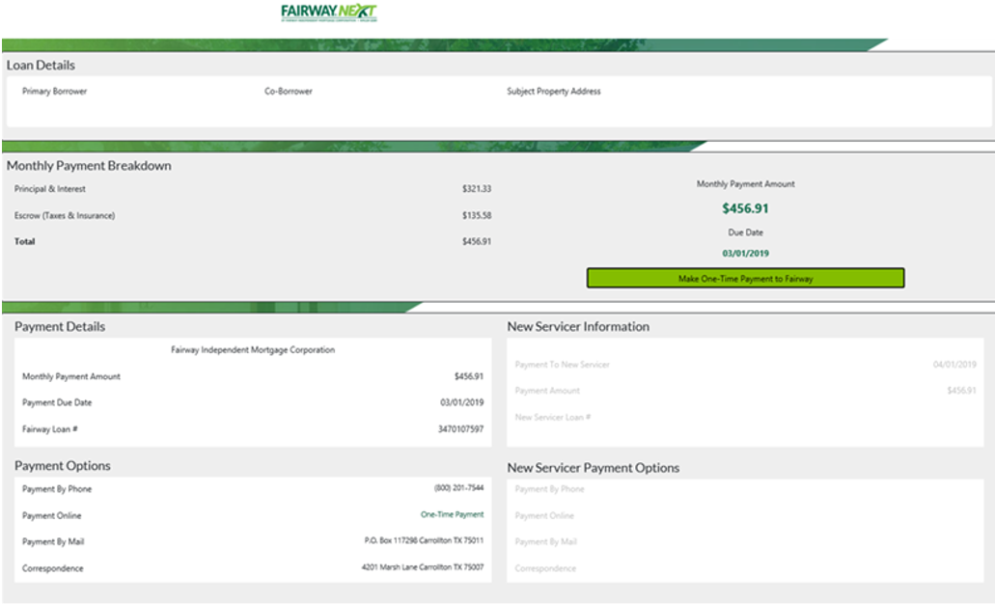
Task: Select the Fairway Loan # label
Action: 50,429
